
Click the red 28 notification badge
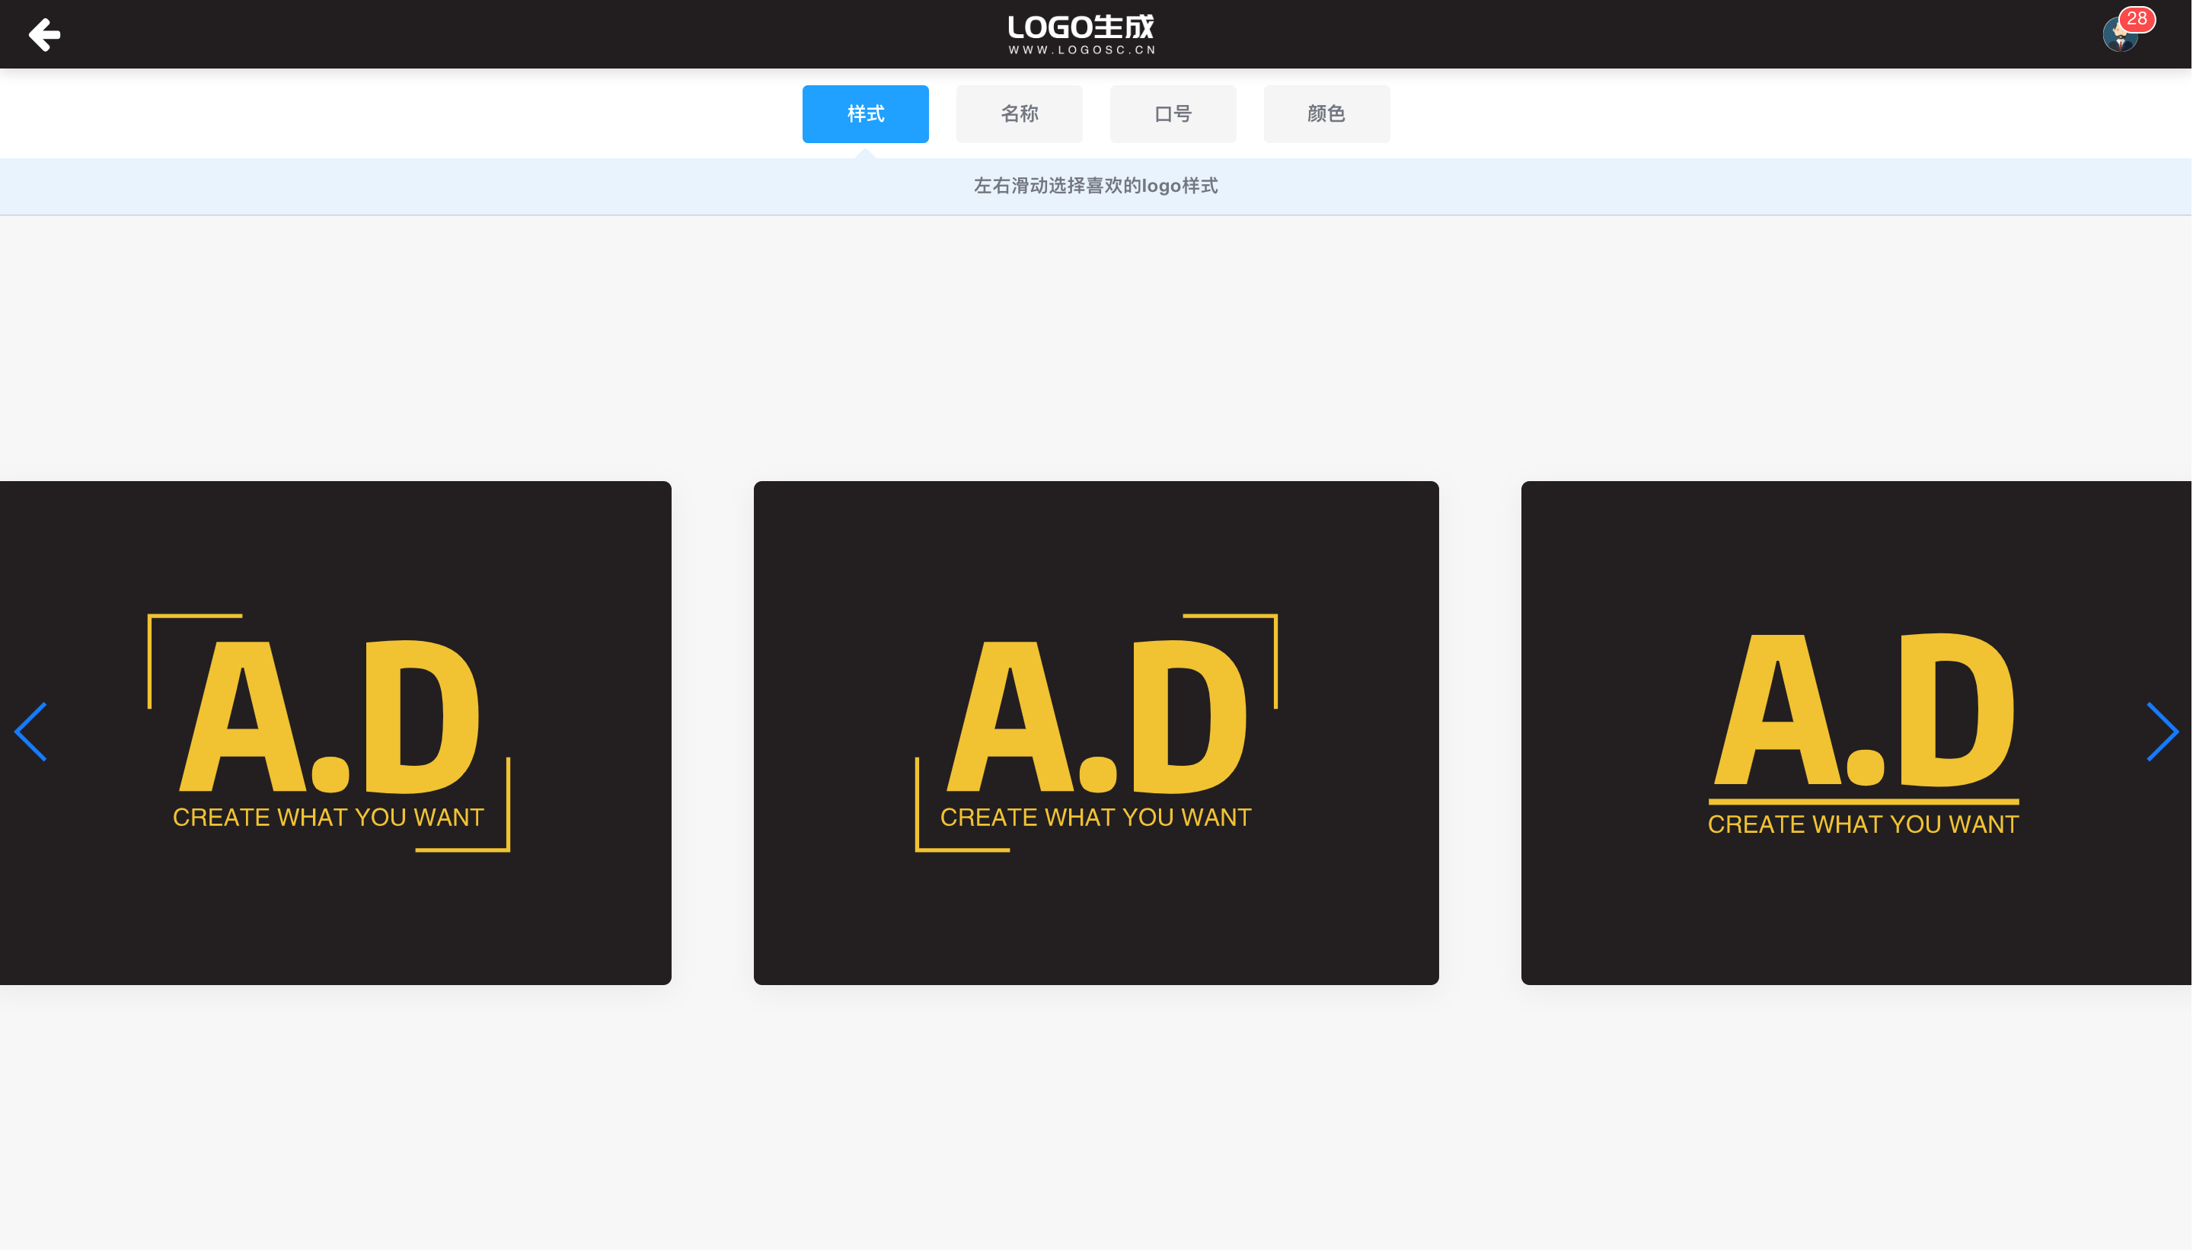click(2137, 19)
